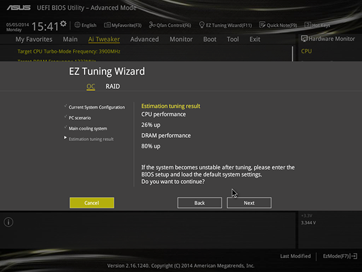Screen dimensions: 362x272
Task: Click the light bulb EZ Tuning icon
Action: tap(202, 25)
